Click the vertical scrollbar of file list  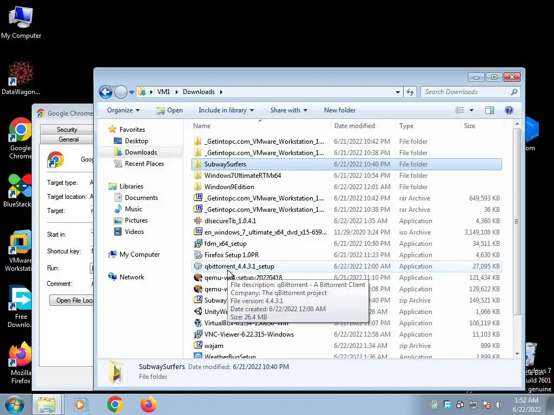click(x=517, y=221)
